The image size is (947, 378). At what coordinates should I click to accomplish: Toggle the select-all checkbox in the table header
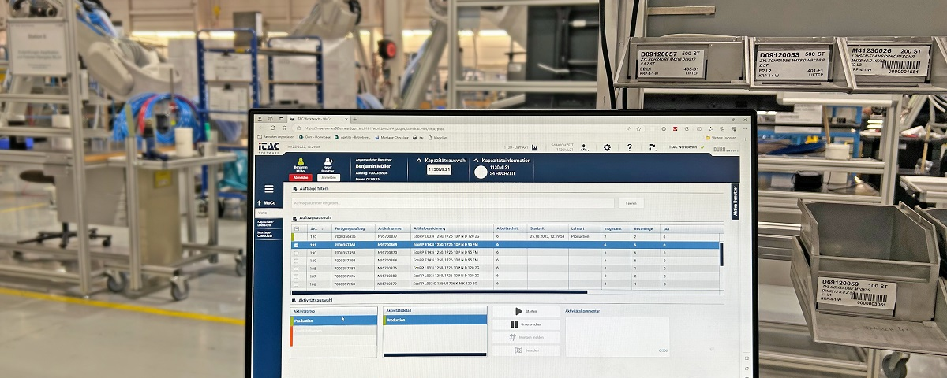(x=297, y=228)
